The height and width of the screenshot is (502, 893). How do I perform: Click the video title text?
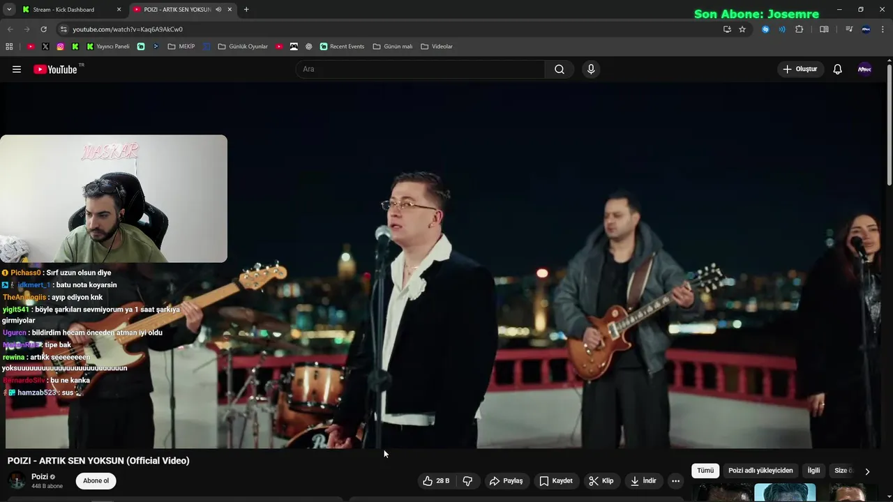coord(98,461)
